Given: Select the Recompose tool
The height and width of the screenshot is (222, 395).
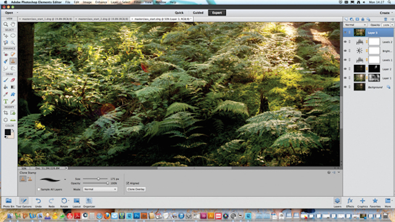Looking at the screenshot, I should (13, 113).
